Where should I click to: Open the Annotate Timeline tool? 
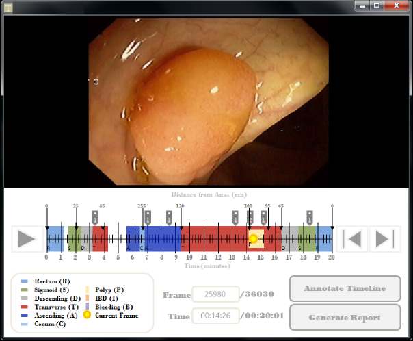(345, 288)
